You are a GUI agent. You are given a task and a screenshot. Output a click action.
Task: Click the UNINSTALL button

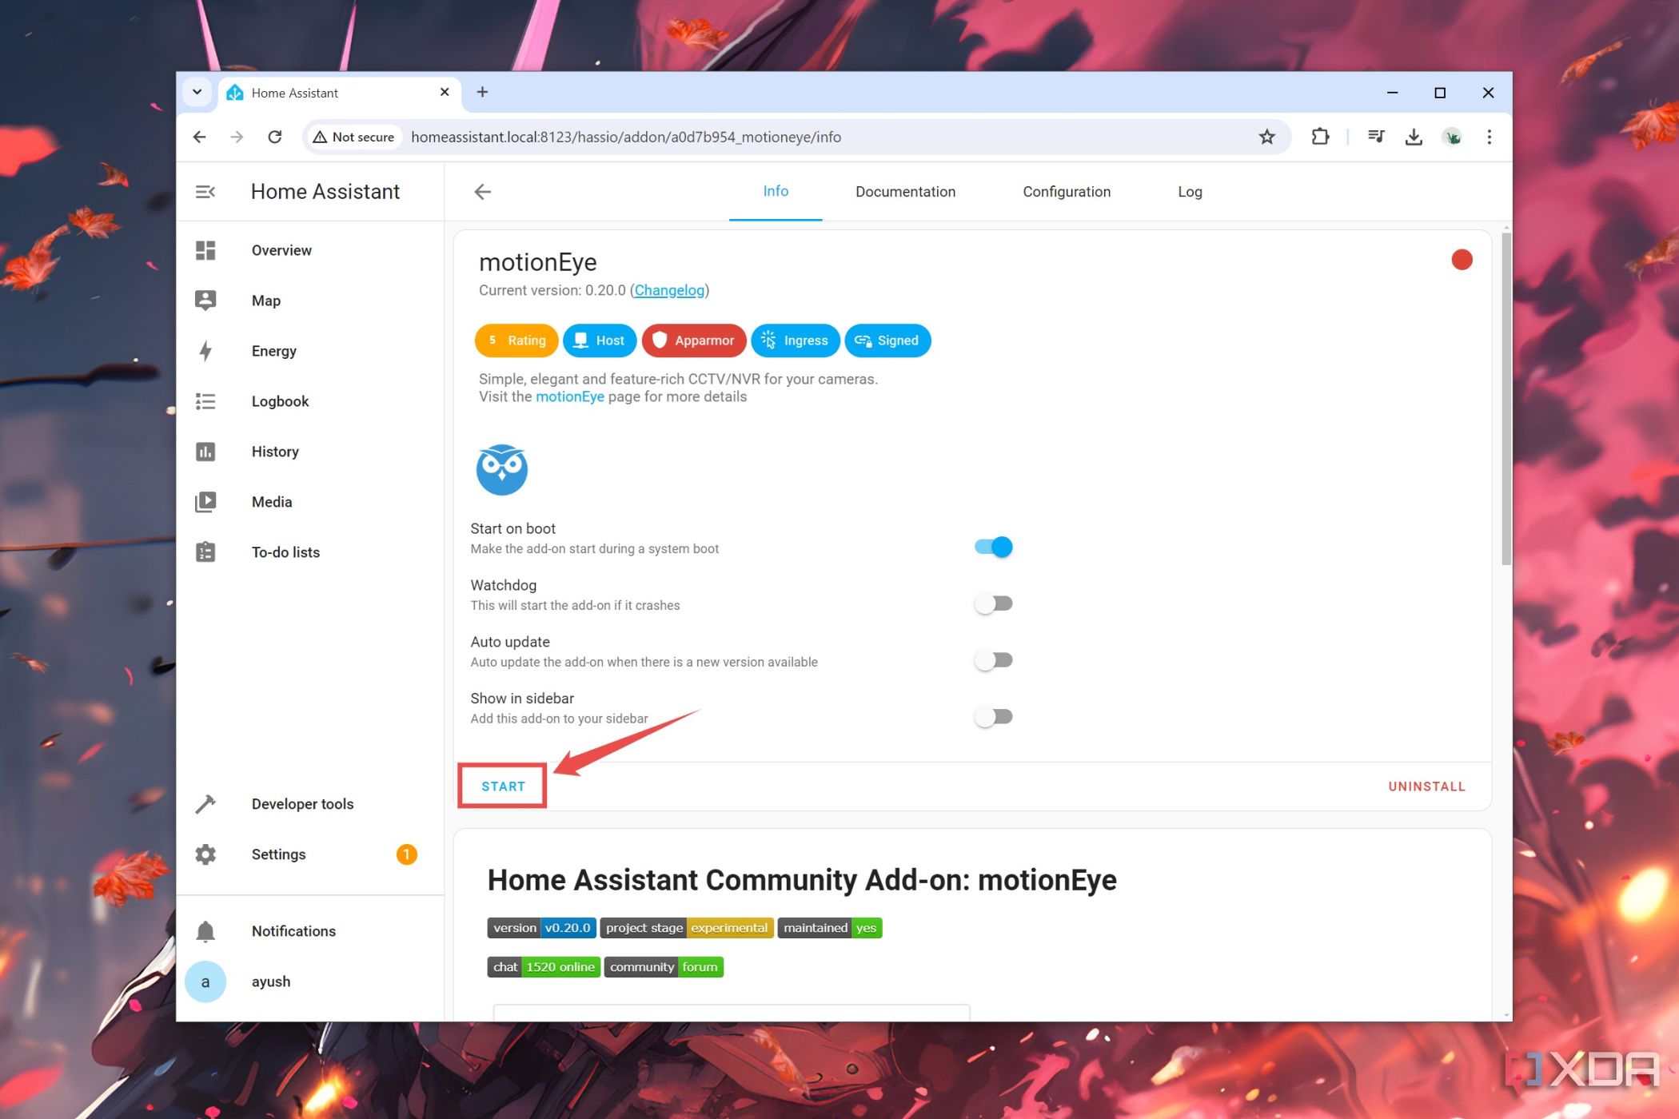coord(1426,786)
